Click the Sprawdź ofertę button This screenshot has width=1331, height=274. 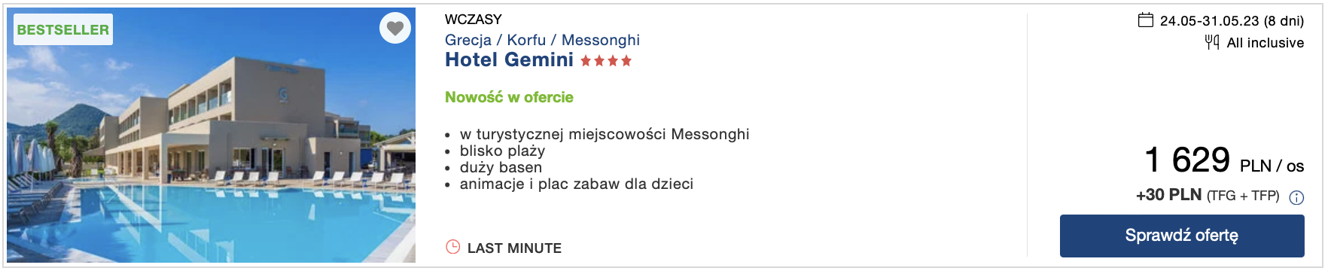1182,236
